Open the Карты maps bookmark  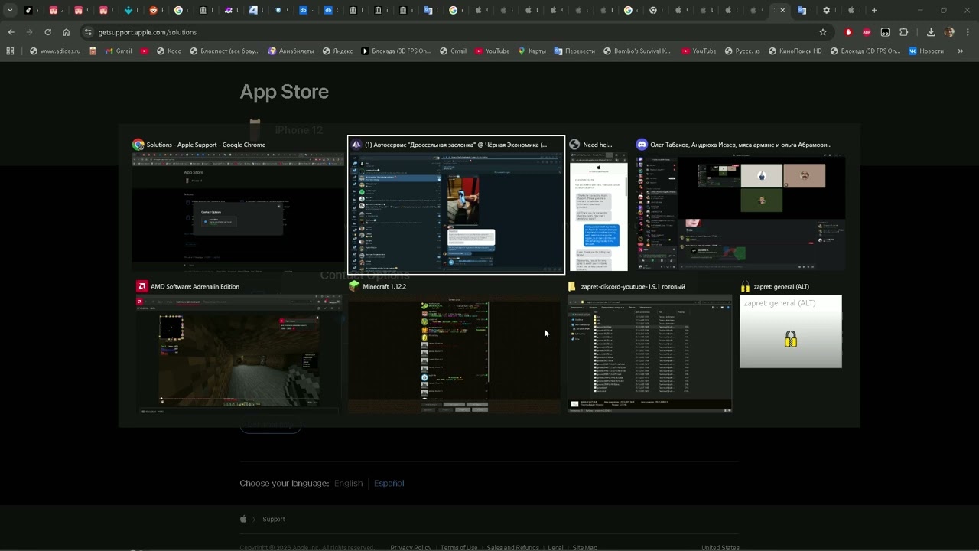coord(532,51)
